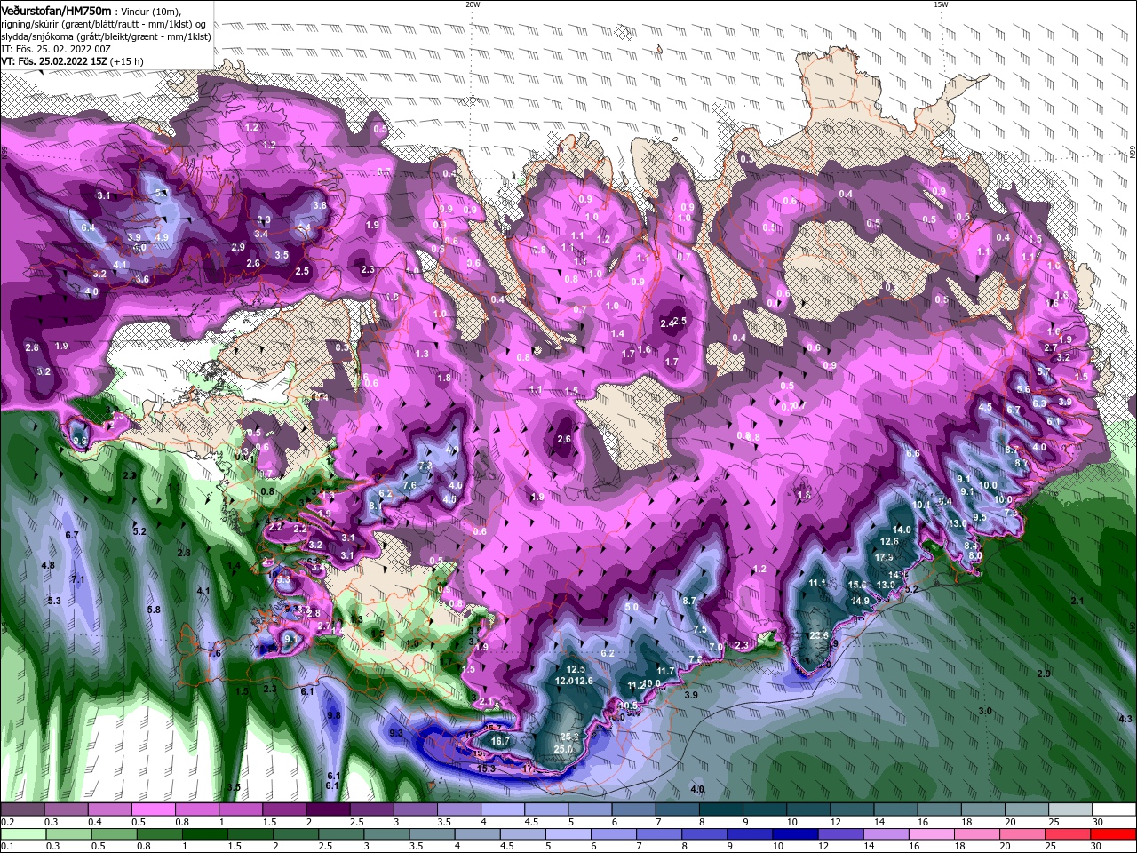Click the 20W longitude label
Screen dimensions: 1137x853
(473, 4)
